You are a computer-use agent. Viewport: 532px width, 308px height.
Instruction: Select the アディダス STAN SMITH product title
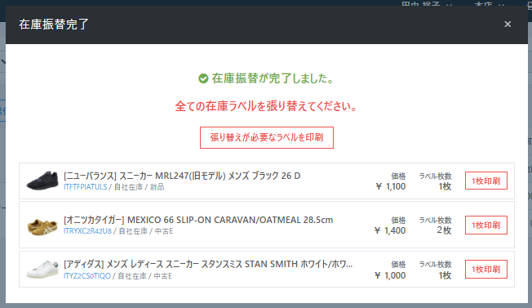coord(208,264)
